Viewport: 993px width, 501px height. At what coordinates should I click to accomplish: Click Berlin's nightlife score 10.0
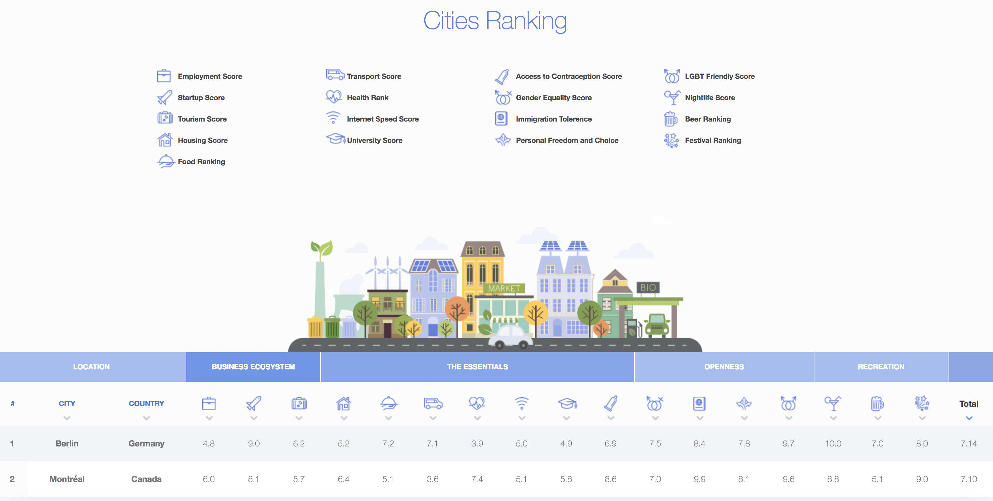point(833,443)
